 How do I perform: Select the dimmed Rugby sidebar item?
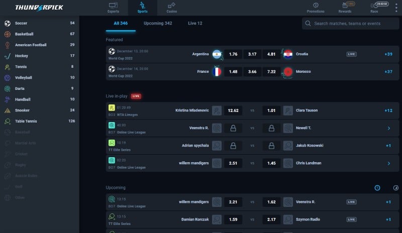40,165
